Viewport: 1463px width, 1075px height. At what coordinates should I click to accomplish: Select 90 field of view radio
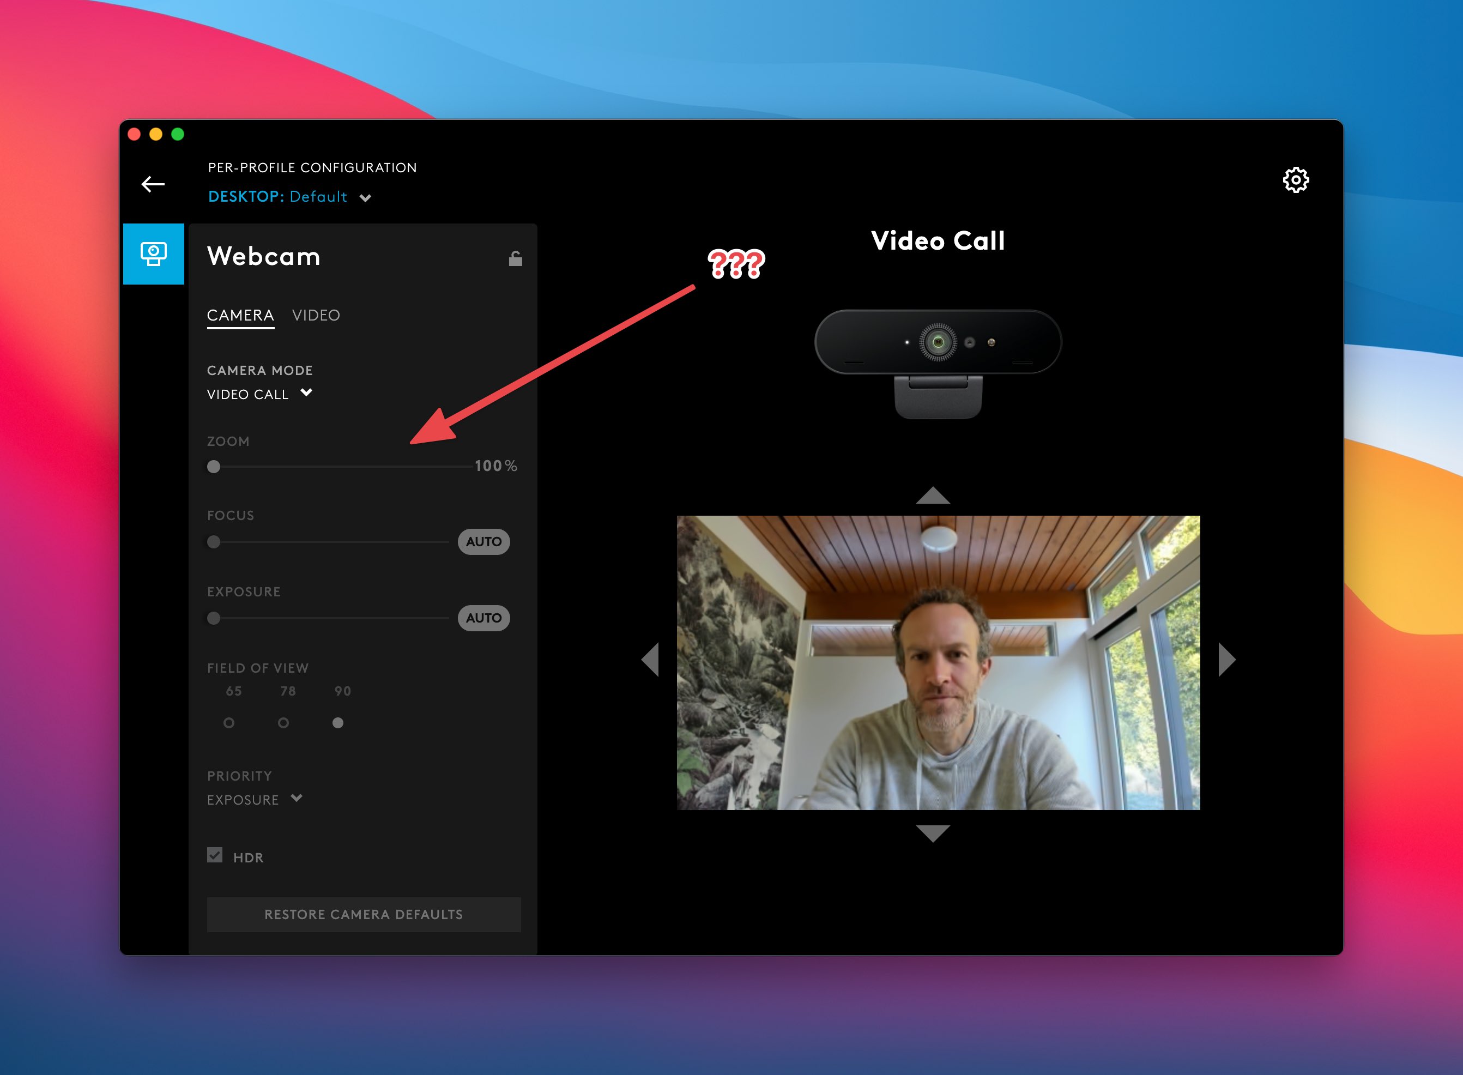point(337,722)
